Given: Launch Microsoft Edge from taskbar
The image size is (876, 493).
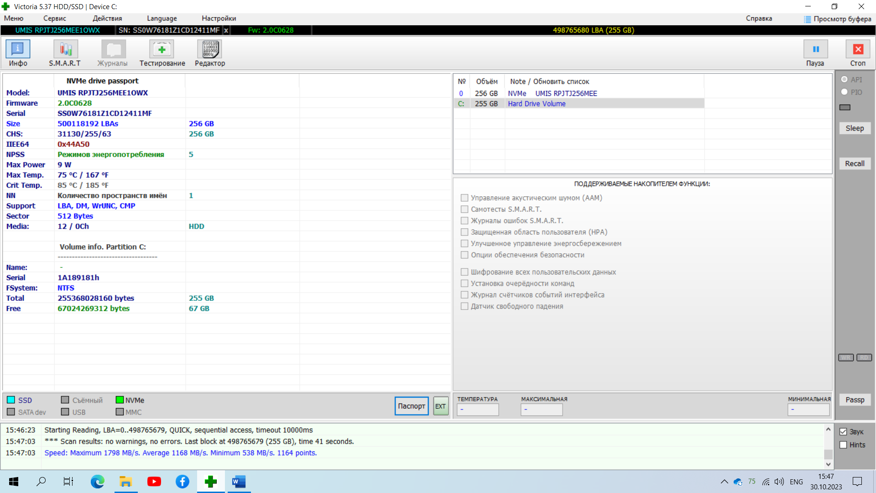Looking at the screenshot, I should (97, 482).
